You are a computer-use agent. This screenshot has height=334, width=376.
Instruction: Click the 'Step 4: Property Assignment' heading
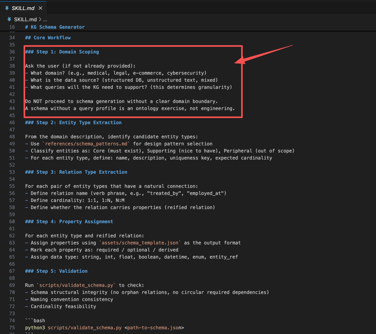click(x=69, y=222)
